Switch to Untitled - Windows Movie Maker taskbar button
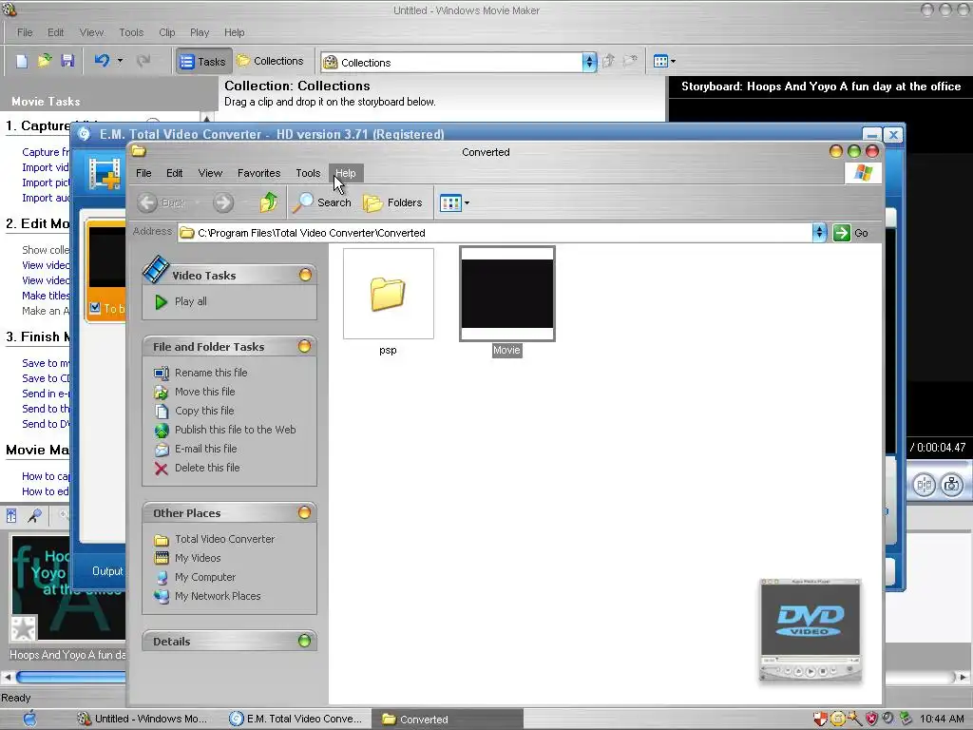 142,719
